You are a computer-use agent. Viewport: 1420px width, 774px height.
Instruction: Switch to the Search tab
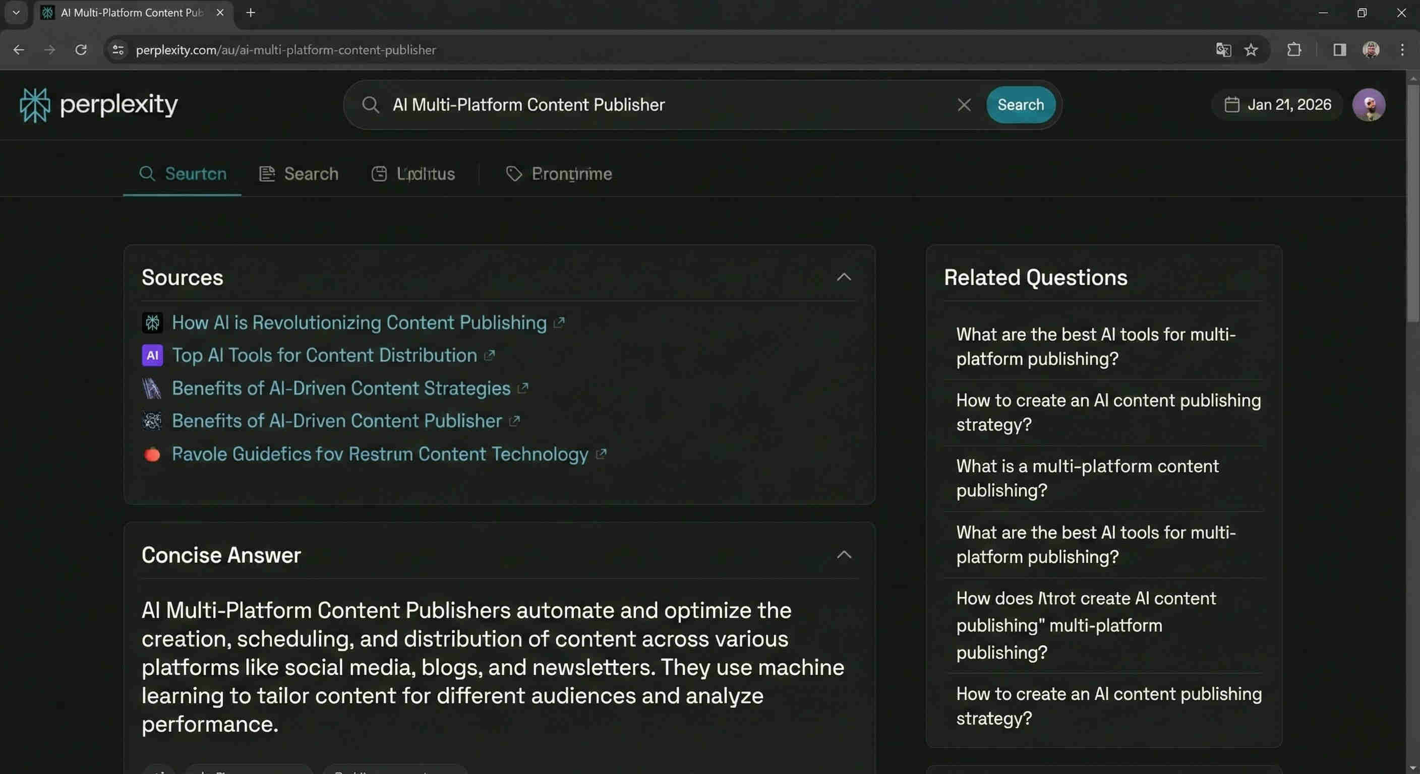(x=298, y=174)
